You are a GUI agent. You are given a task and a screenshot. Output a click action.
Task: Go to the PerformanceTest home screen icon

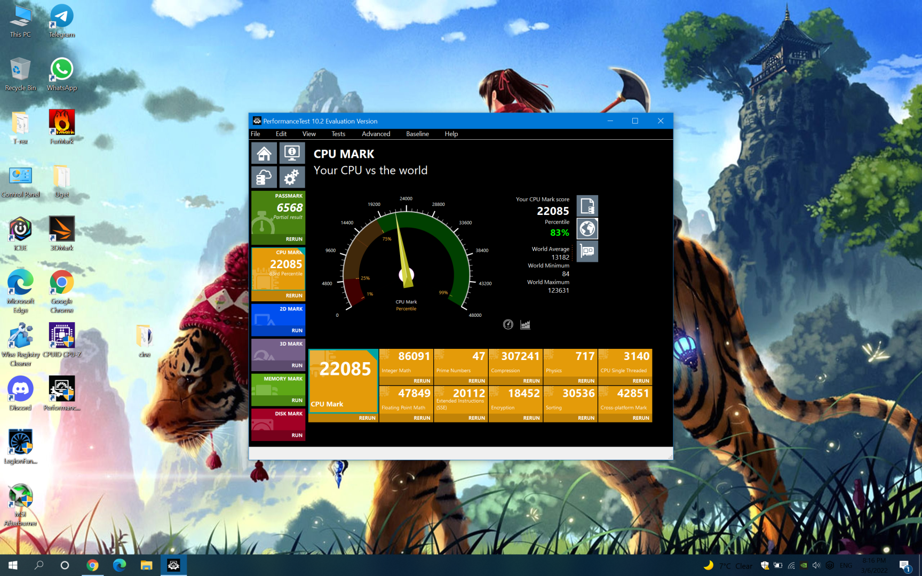click(264, 154)
